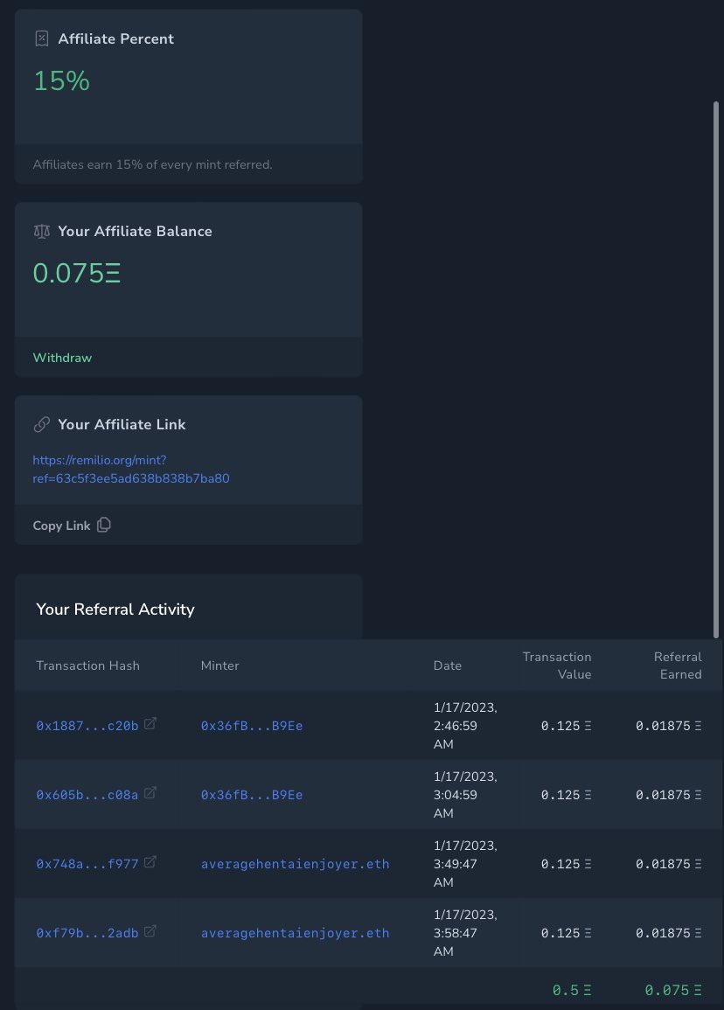
Task: Open minter 0x36fB...B9Ee in the 2:46:59 AM row
Action: tap(252, 726)
